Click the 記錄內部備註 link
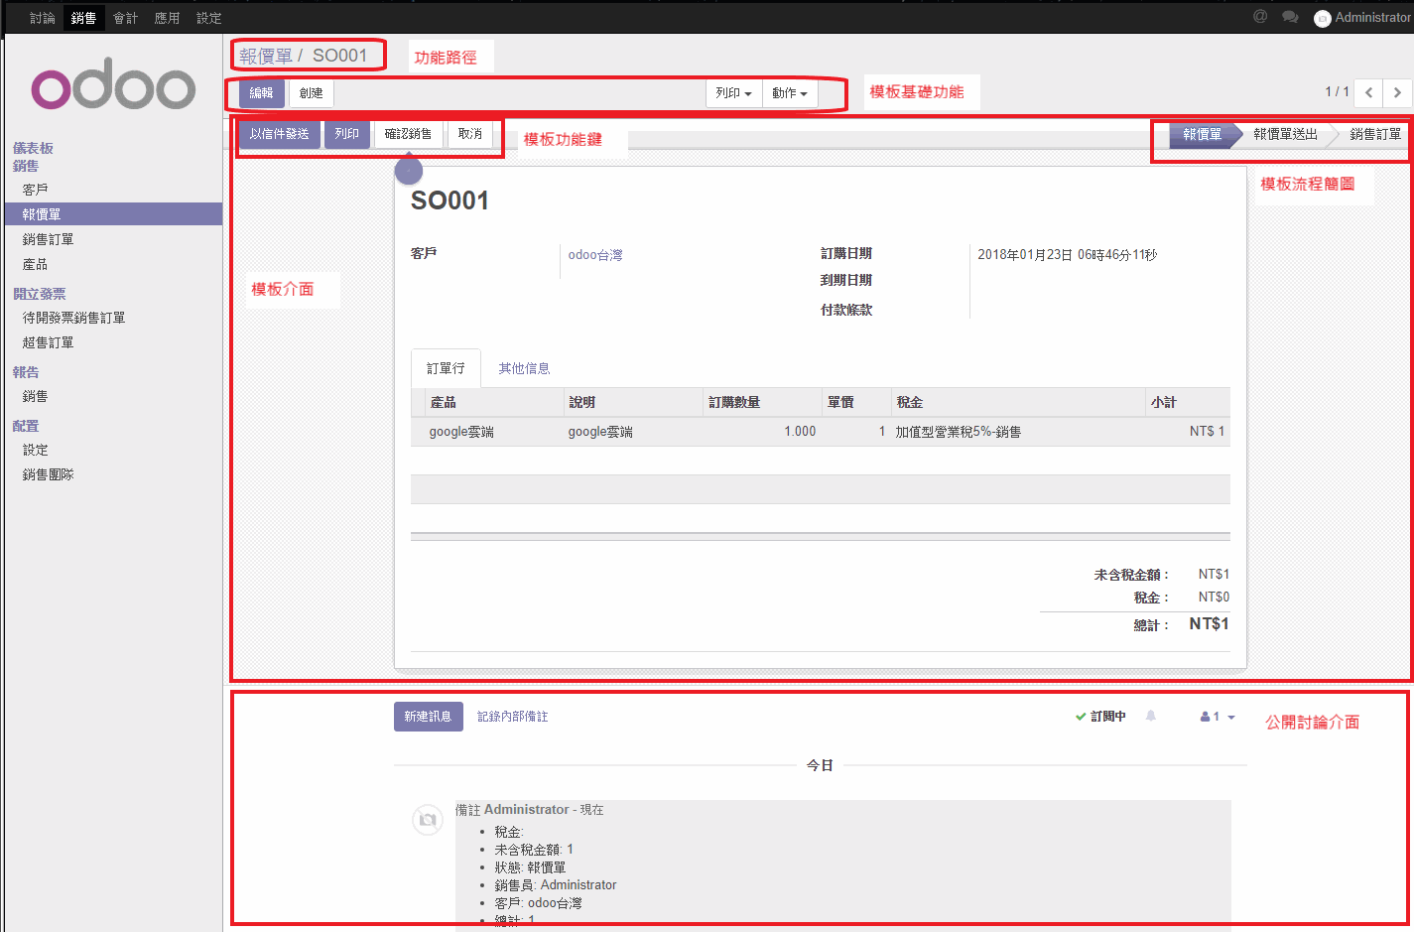 (x=512, y=716)
